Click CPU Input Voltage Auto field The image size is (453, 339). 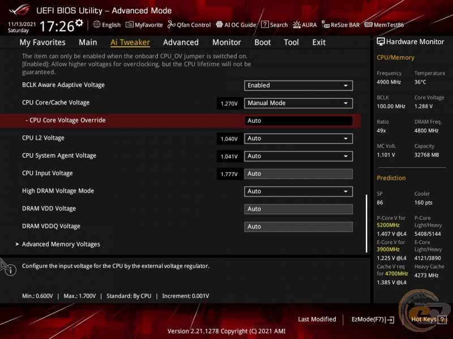[x=298, y=174]
